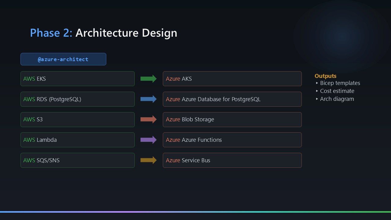Select the AWS SQS/SNS box
Viewport: 391px width, 220px height.
(78, 160)
